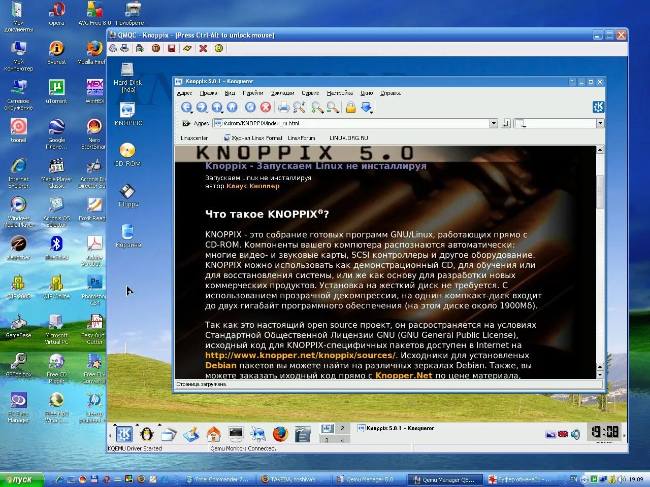Image resolution: width=650 pixels, height=487 pixels.
Task: Open the KDE K menu in the panel
Action: [x=124, y=434]
